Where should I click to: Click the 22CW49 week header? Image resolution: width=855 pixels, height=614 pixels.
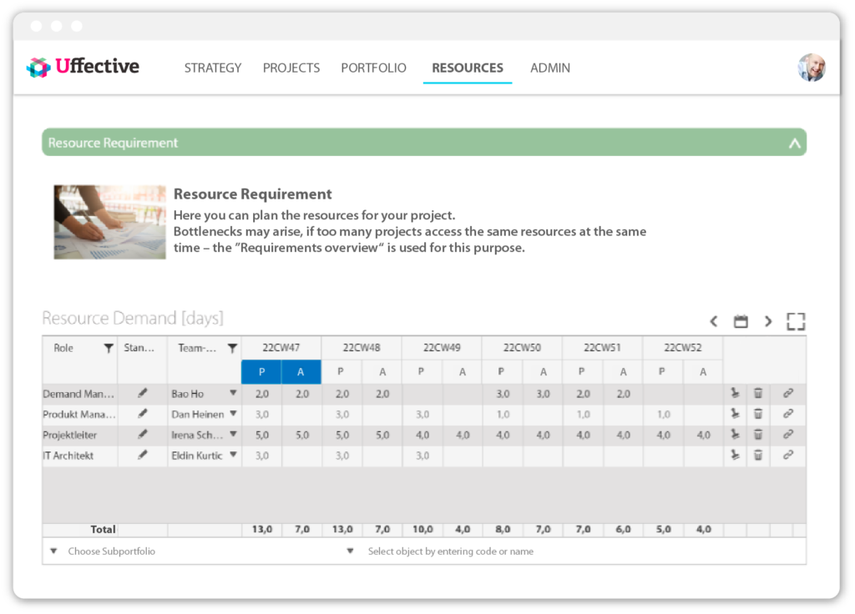(x=442, y=348)
